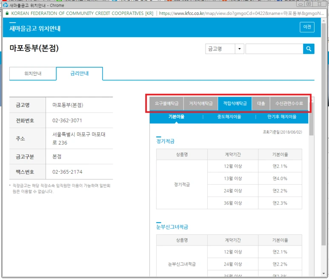Click the 24월 이상 cell in 눈부신그녀적금 table
Viewport: 329px width, 280px height.
(x=233, y=264)
